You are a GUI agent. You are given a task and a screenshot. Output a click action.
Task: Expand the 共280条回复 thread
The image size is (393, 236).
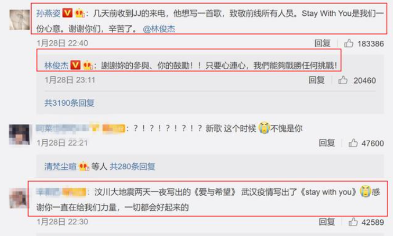pyautogui.click(x=132, y=166)
